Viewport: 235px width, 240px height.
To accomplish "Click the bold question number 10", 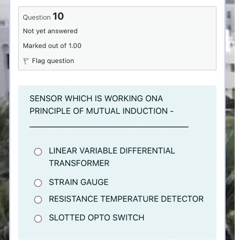I will pyautogui.click(x=58, y=16).
